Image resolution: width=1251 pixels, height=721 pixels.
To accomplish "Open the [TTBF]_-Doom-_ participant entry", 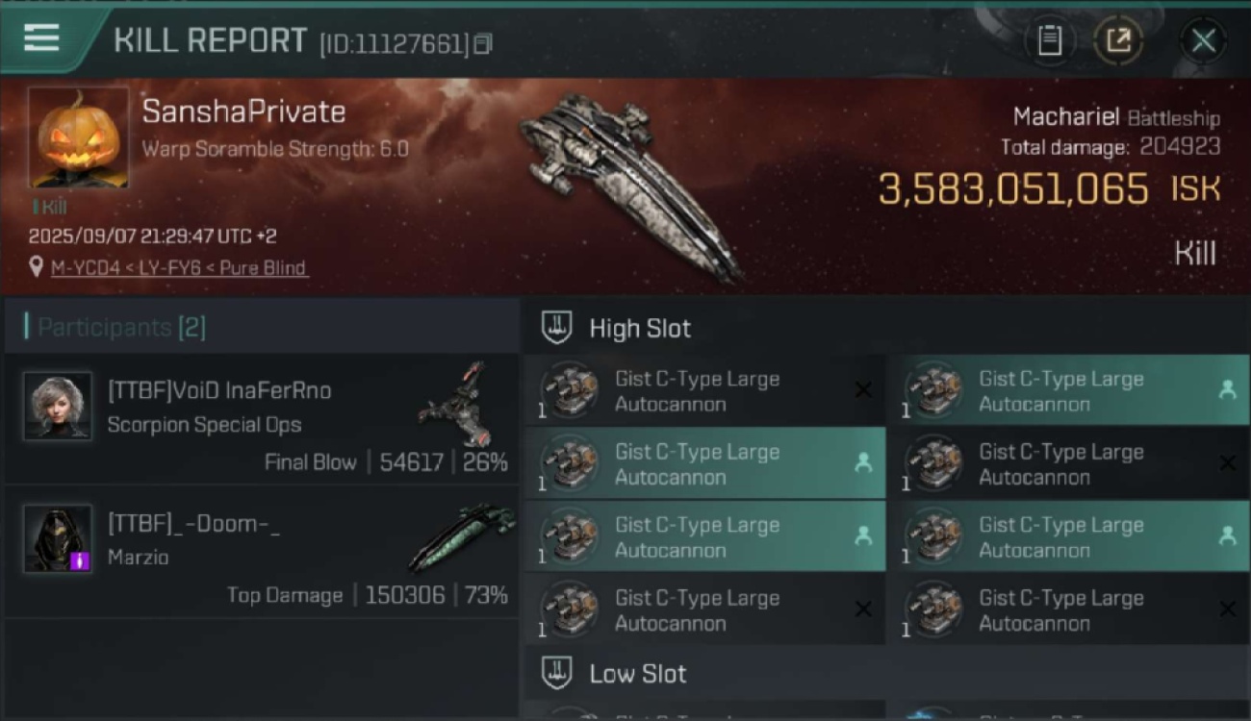I will click(x=194, y=524).
